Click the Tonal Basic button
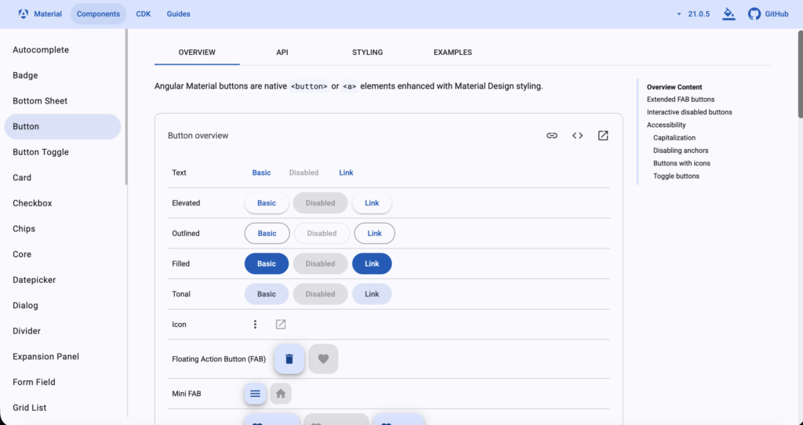This screenshot has width=803, height=425. (267, 294)
